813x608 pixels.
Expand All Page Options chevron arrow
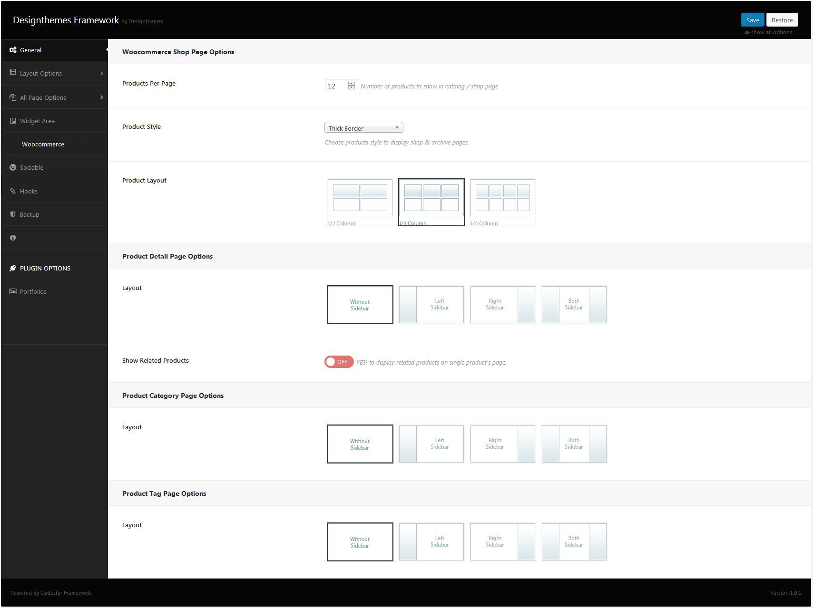101,97
